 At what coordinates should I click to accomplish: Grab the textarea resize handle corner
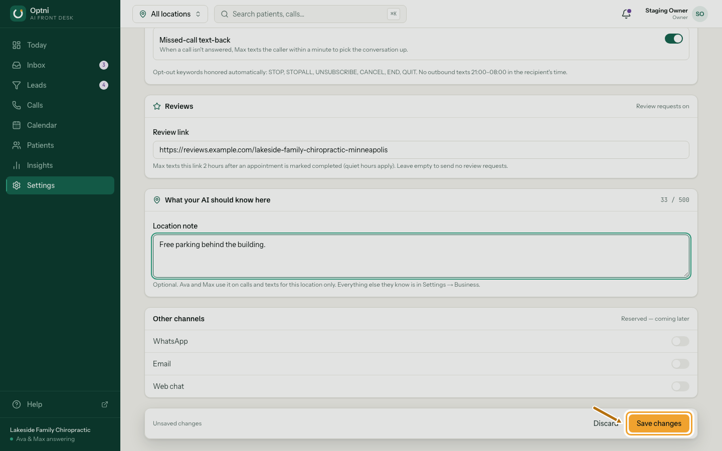(686, 274)
